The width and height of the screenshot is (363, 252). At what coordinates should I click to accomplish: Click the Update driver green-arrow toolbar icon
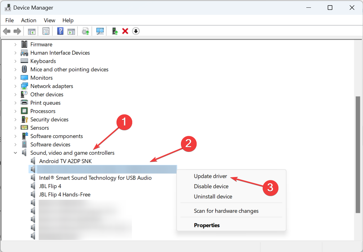coord(115,31)
